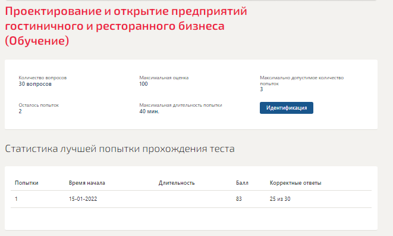Select attempt number 1 in table row

[x=16, y=199]
